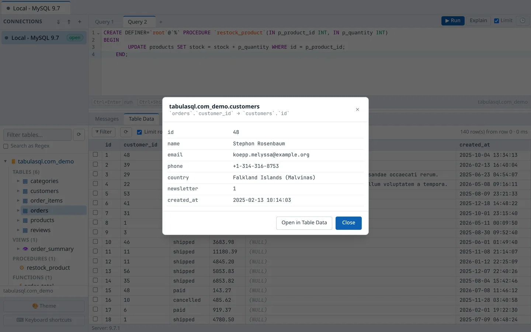Select the checkbox for row id 17
Screen dimensions: 531x332
[x=95, y=309]
